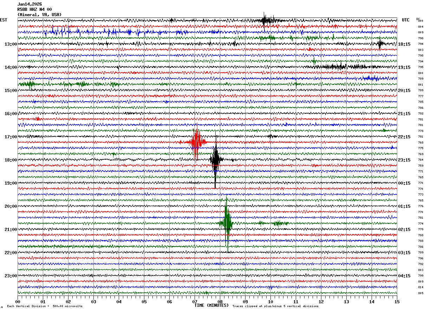Select the 15:00 EST time label
Image resolution: width=425 pixels, height=311 pixels.
[x=11, y=91]
